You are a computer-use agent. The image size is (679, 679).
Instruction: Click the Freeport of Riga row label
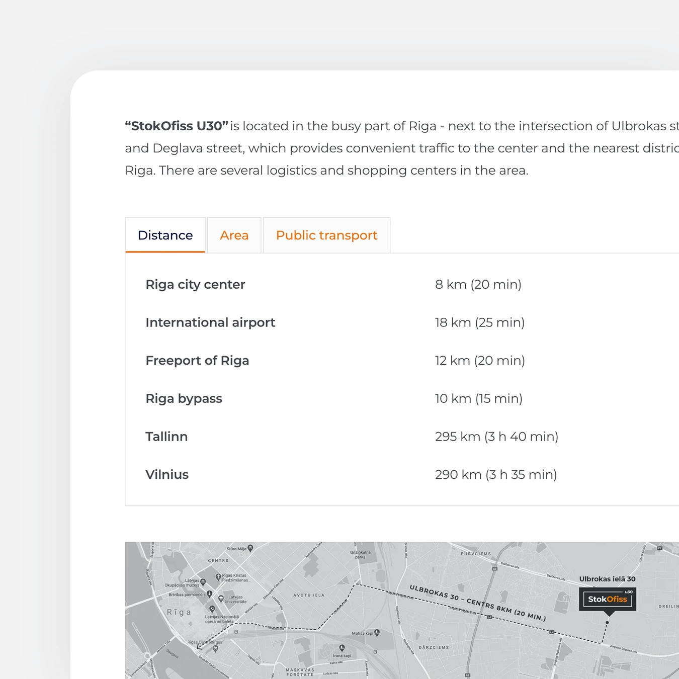click(x=197, y=361)
